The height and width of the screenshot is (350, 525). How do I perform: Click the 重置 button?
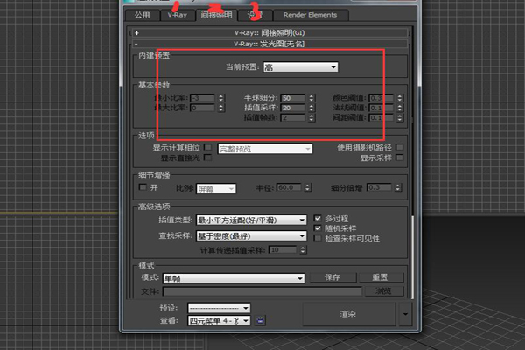pyautogui.click(x=380, y=277)
